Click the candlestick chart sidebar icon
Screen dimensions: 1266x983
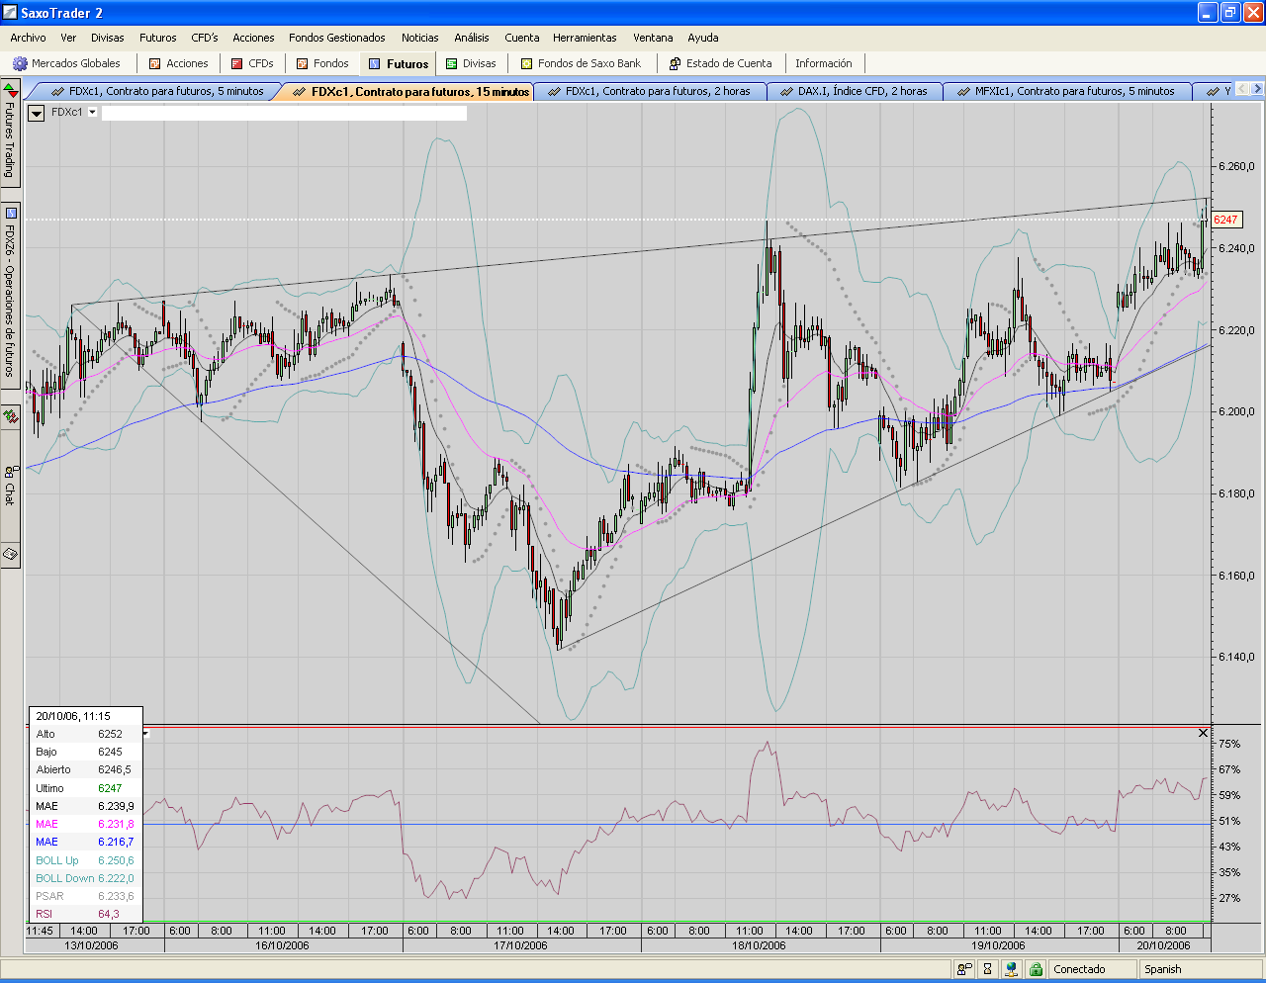[10, 416]
